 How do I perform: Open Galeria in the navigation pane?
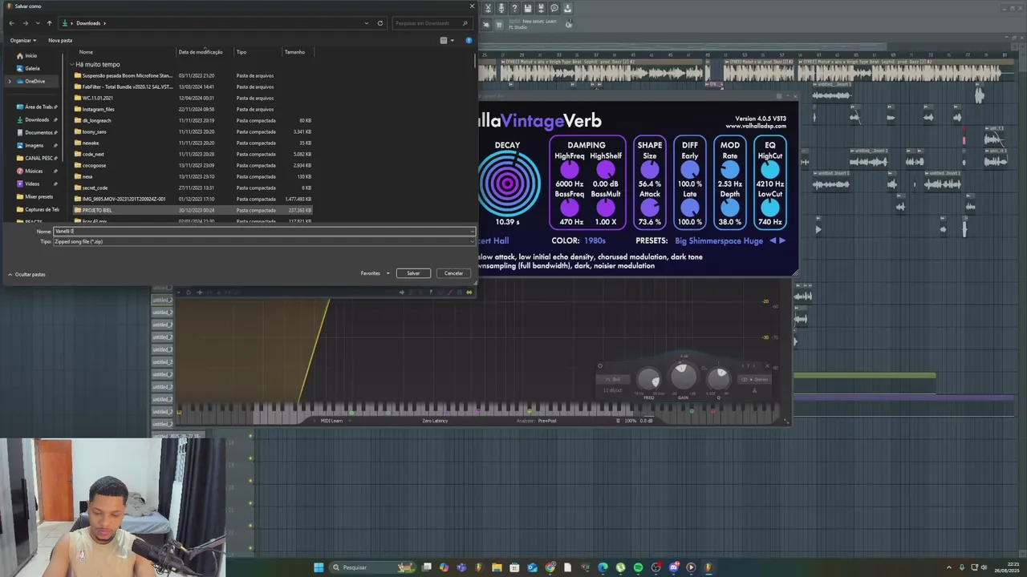pyautogui.click(x=32, y=68)
